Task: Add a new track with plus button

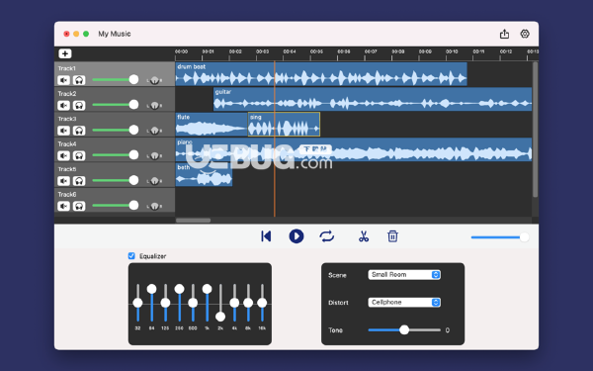Action: 65,53
